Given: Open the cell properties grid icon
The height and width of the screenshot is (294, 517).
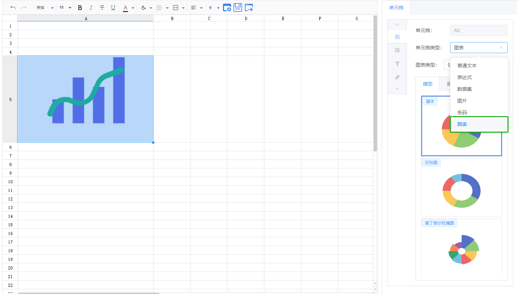Looking at the screenshot, I should pyautogui.click(x=397, y=37).
